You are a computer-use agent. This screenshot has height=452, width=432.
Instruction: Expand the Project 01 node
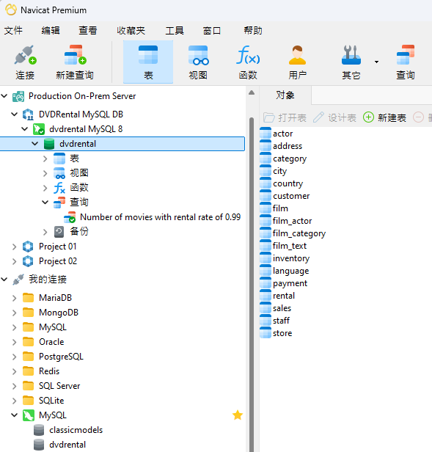[x=14, y=247]
